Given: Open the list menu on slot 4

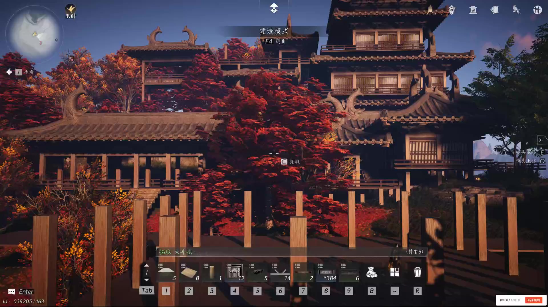Looking at the screenshot, I should click(x=229, y=266).
